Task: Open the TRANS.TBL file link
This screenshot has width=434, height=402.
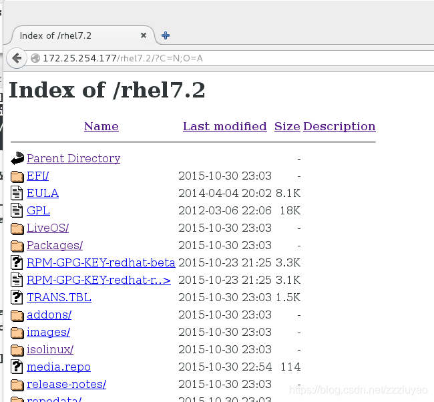Action: (59, 297)
